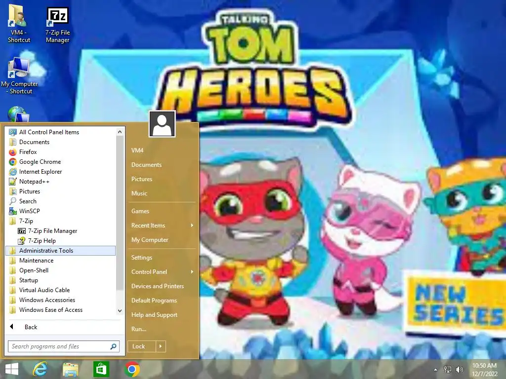Open the Run... dialog
Viewport: 506px width, 379px height.
[x=162, y=329]
